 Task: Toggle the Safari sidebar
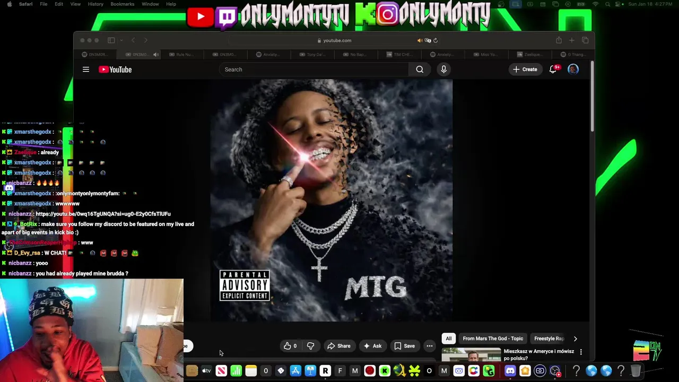111,40
